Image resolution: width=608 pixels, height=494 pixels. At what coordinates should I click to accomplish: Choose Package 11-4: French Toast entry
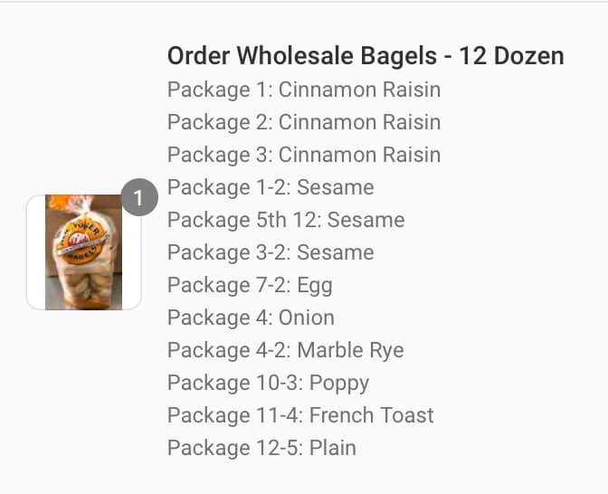(x=300, y=415)
